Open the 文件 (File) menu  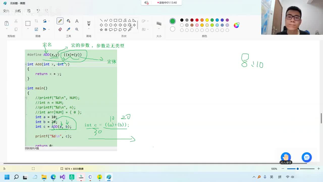tap(6, 11)
